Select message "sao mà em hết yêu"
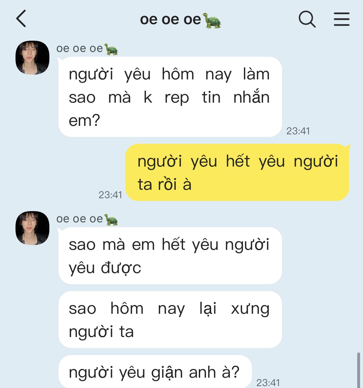 tap(170, 256)
